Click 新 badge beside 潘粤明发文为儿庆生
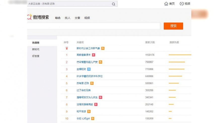This screenshot has height=123, width=219. [x=100, y=97]
